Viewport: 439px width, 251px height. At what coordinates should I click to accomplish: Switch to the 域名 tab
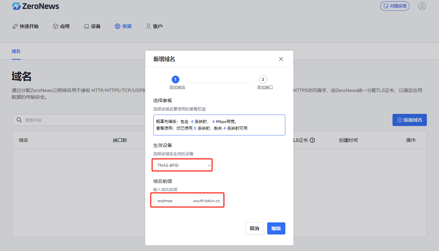tap(16, 51)
